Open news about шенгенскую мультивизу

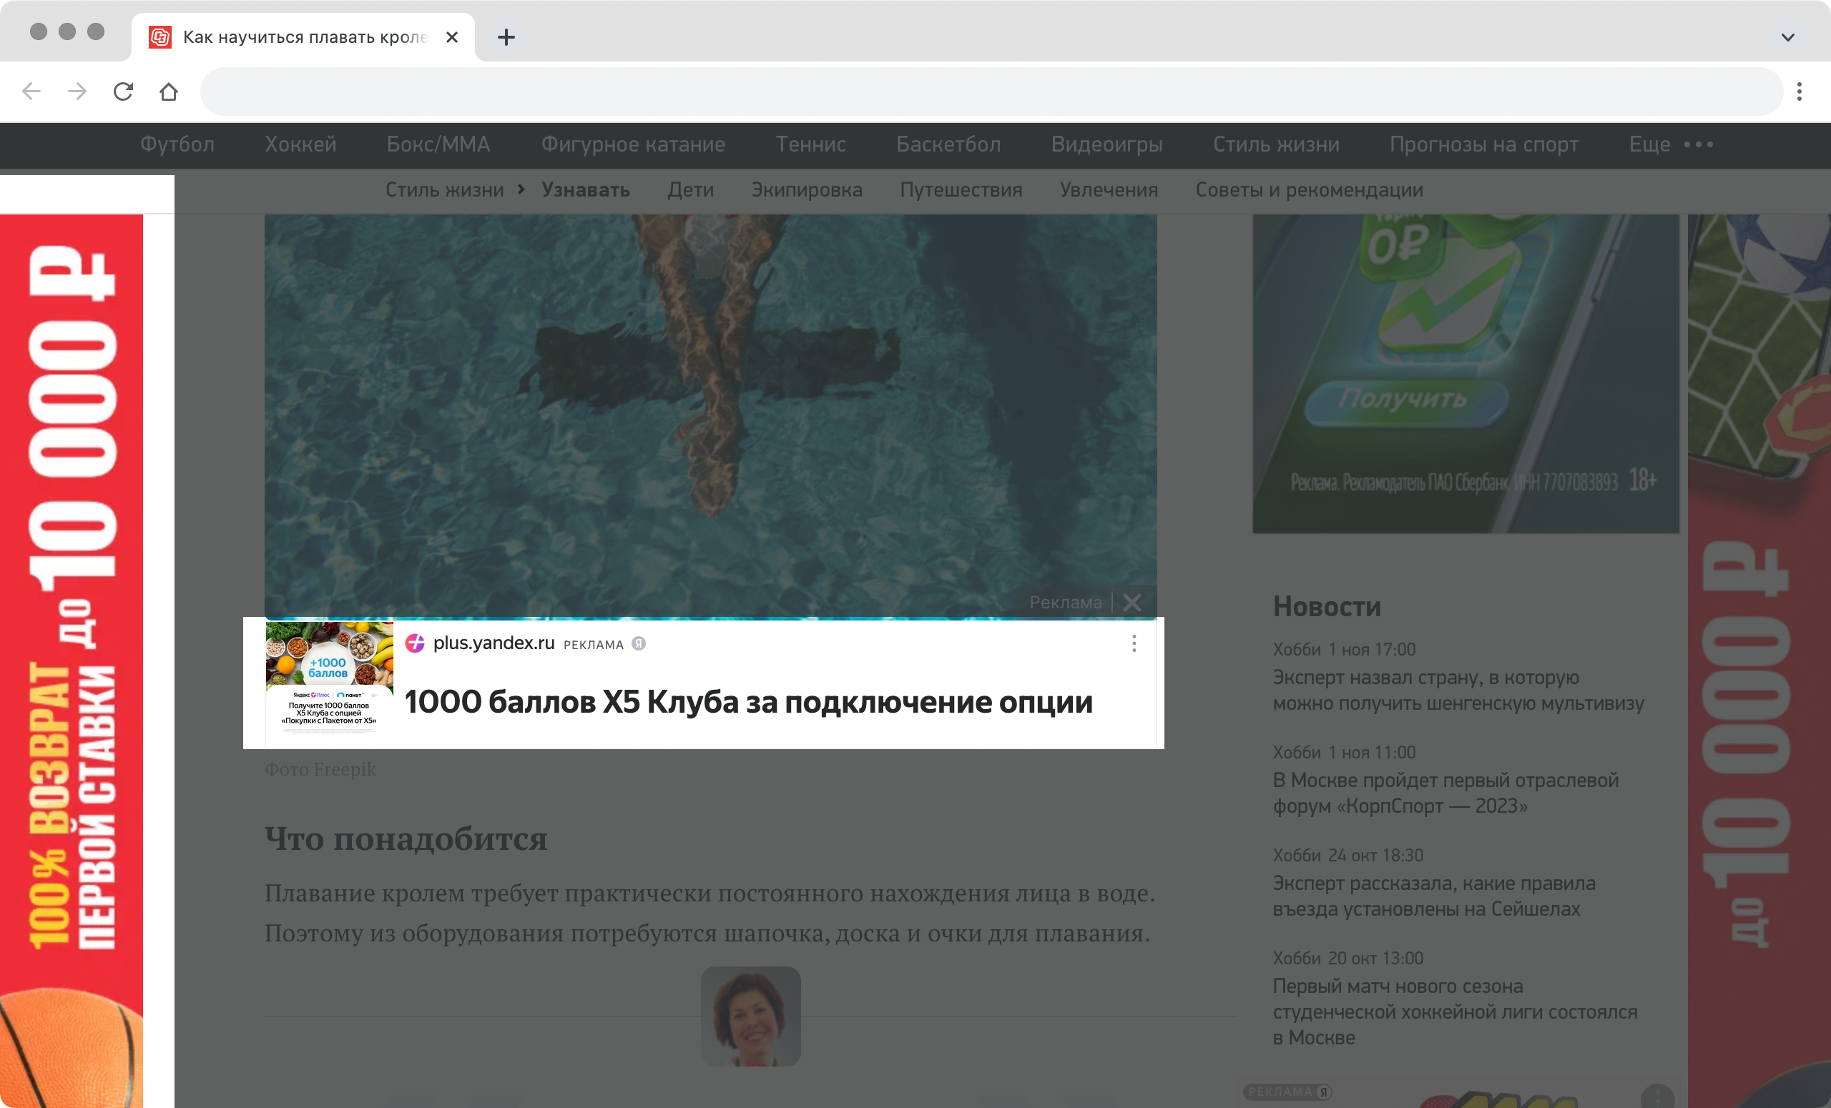(x=1458, y=690)
